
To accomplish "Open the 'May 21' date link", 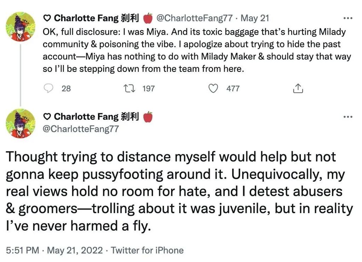I will pos(255,18).
